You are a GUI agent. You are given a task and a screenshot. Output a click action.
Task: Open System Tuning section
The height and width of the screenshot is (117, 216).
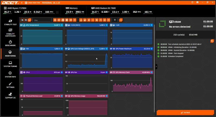coord(10,64)
